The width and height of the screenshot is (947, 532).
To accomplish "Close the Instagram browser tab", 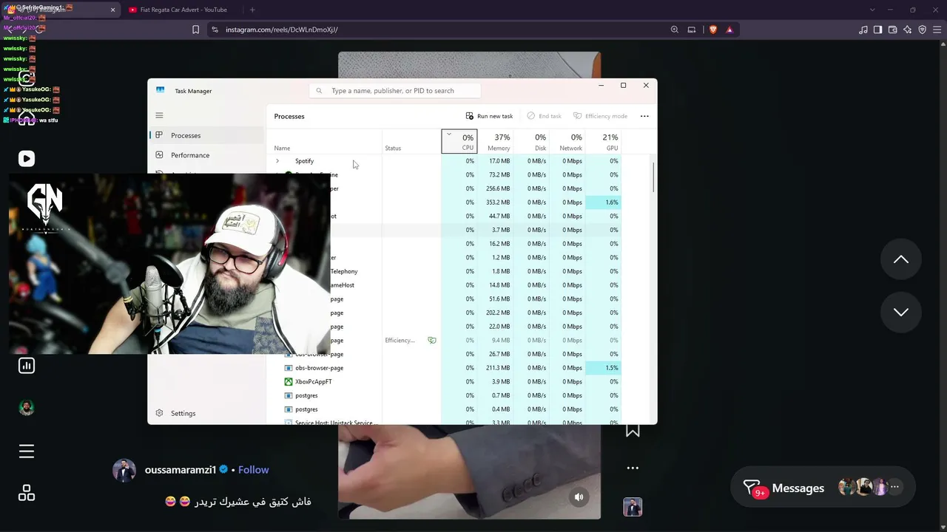I will (x=113, y=10).
